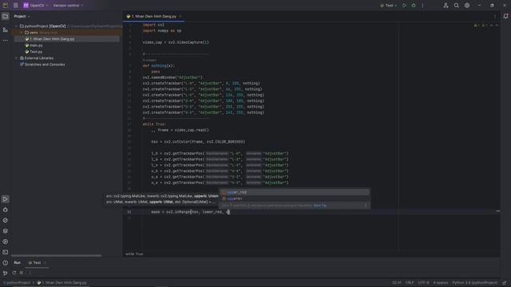
Task: Run the Test configuration with play icon
Action: (405, 6)
